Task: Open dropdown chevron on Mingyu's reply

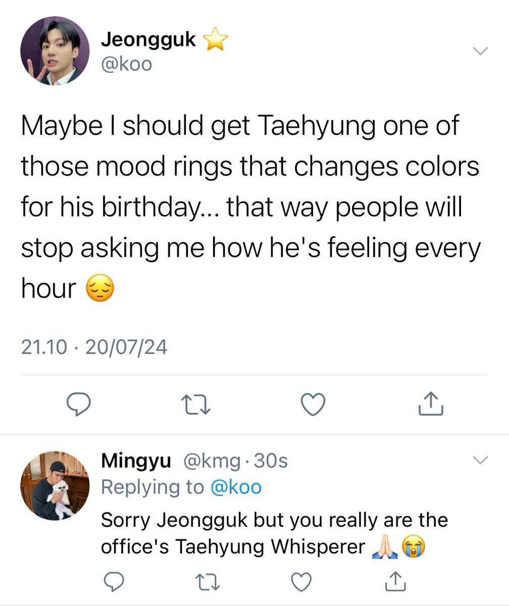Action: click(480, 460)
